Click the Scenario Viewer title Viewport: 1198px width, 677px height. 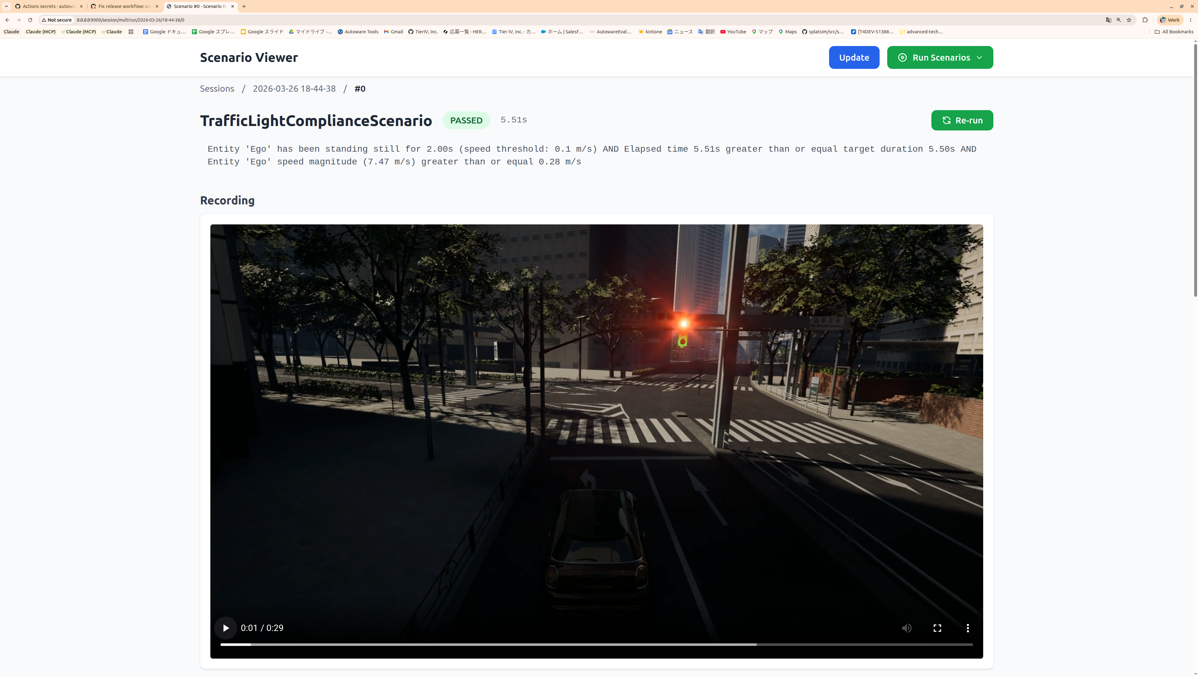248,57
